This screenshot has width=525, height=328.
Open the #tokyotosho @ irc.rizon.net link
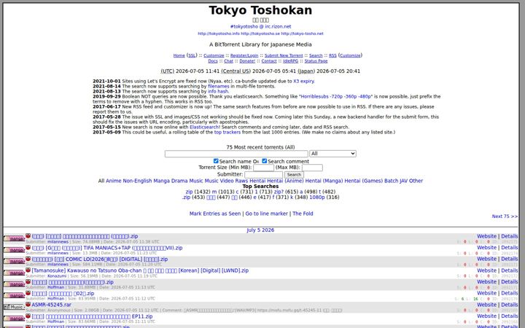click(260, 26)
